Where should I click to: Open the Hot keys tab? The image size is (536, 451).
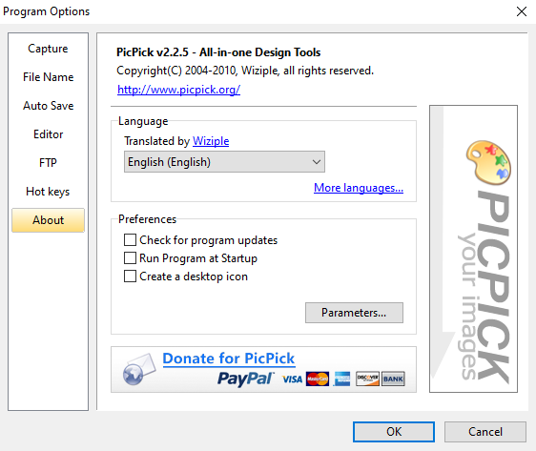[48, 192]
